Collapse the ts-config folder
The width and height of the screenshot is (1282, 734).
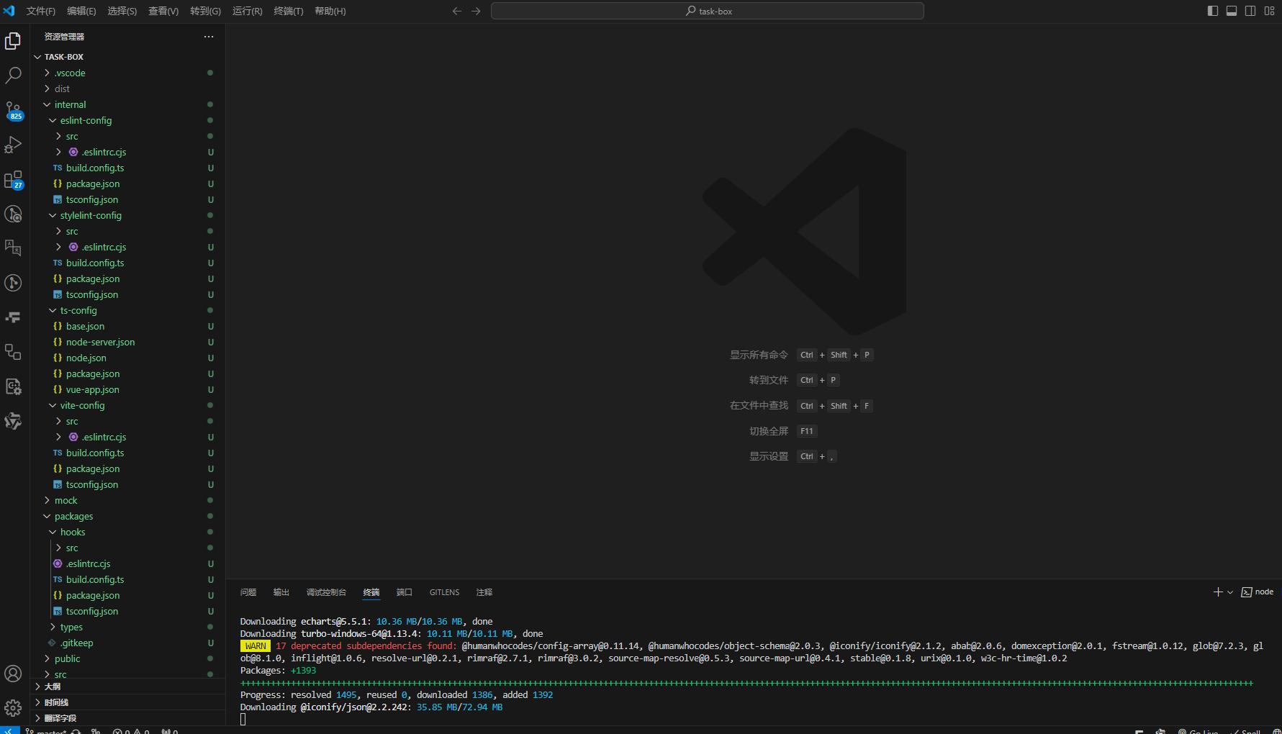coord(128,310)
